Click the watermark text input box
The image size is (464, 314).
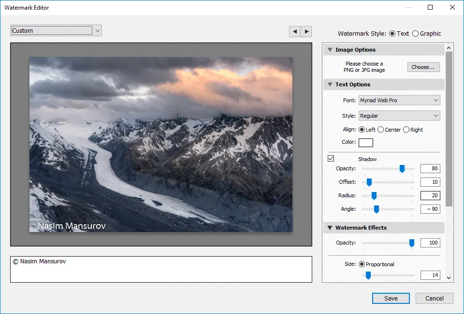(x=161, y=269)
